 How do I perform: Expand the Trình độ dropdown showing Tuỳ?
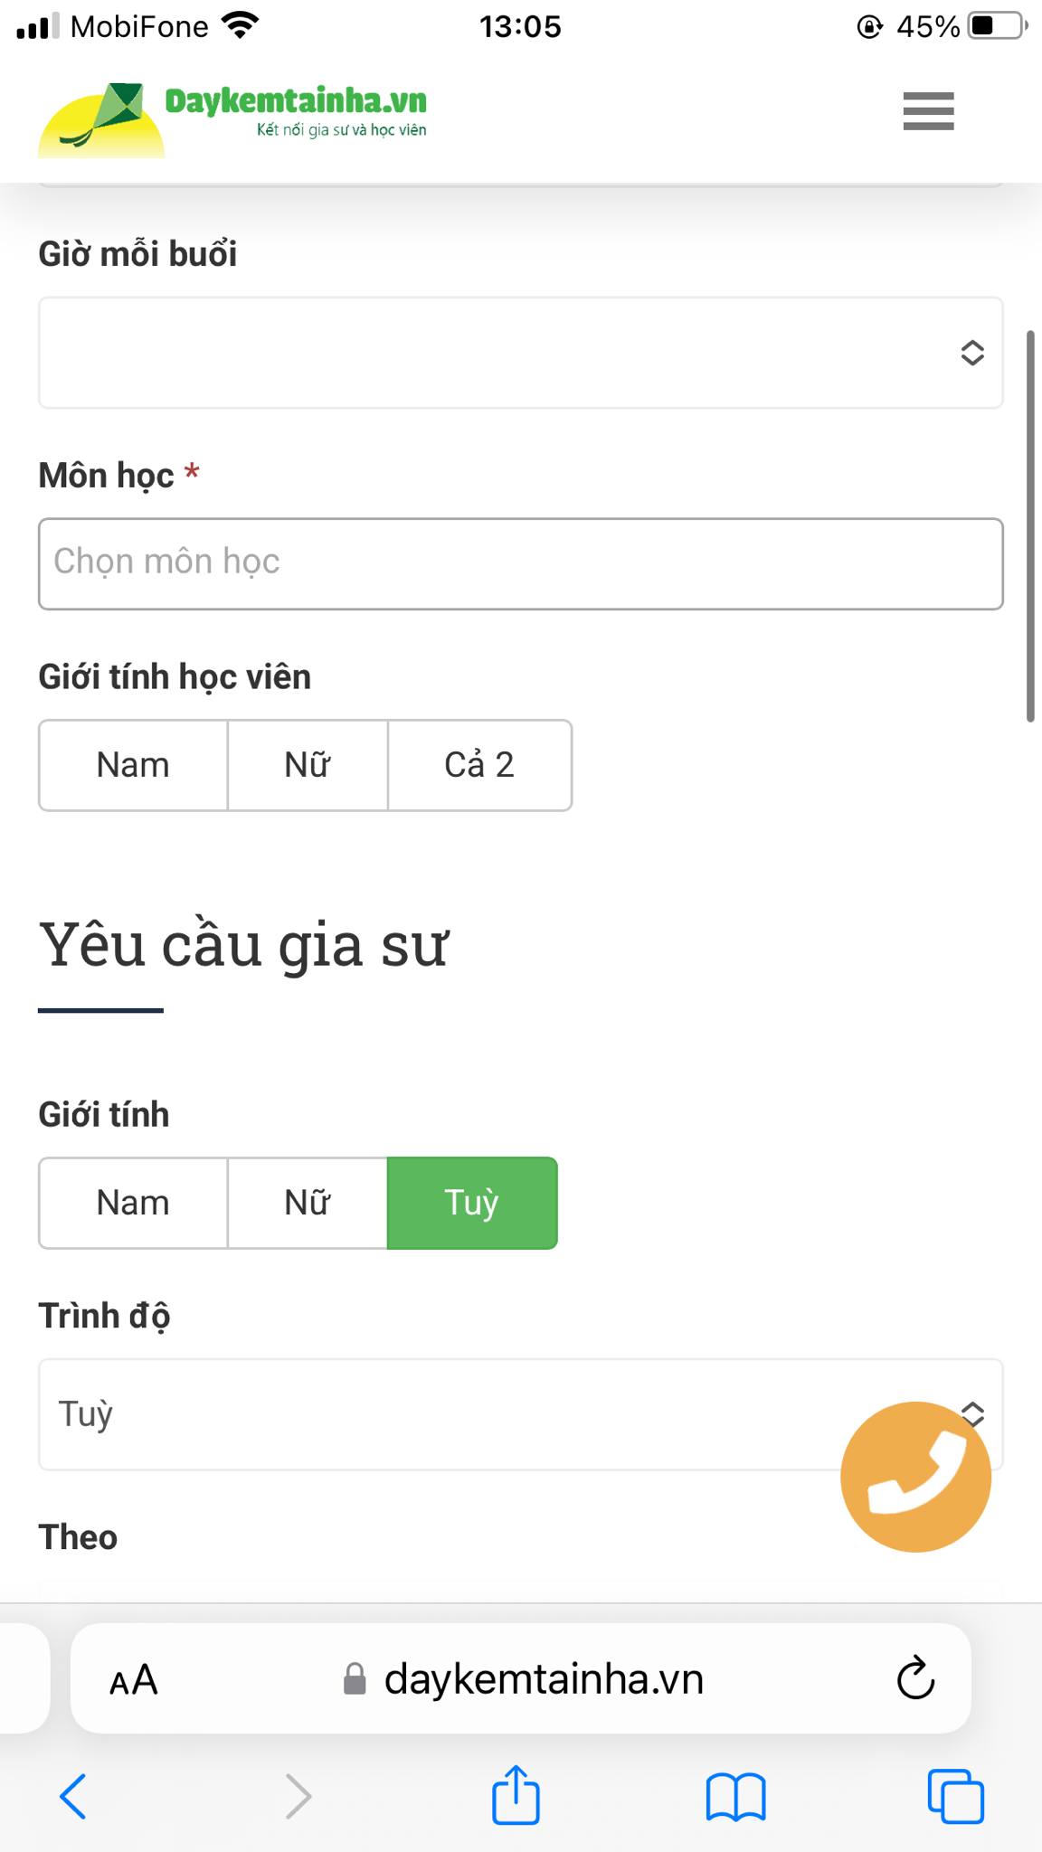[x=521, y=1414]
